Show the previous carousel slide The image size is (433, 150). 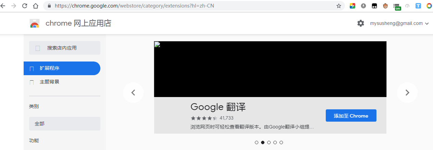point(133,93)
